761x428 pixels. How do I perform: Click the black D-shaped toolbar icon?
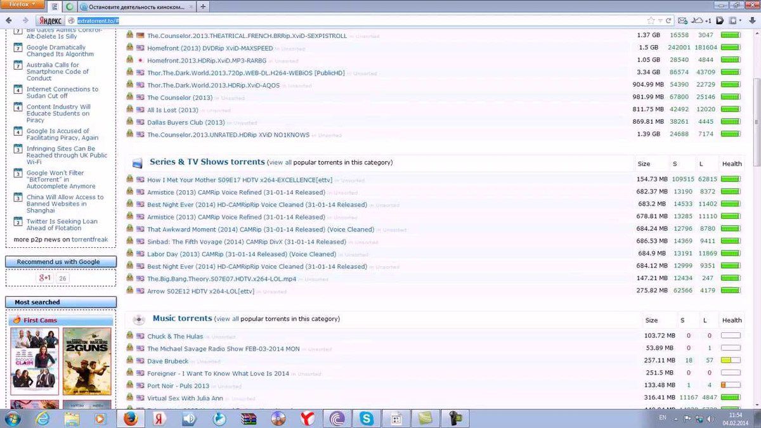pyautogui.click(x=720, y=20)
